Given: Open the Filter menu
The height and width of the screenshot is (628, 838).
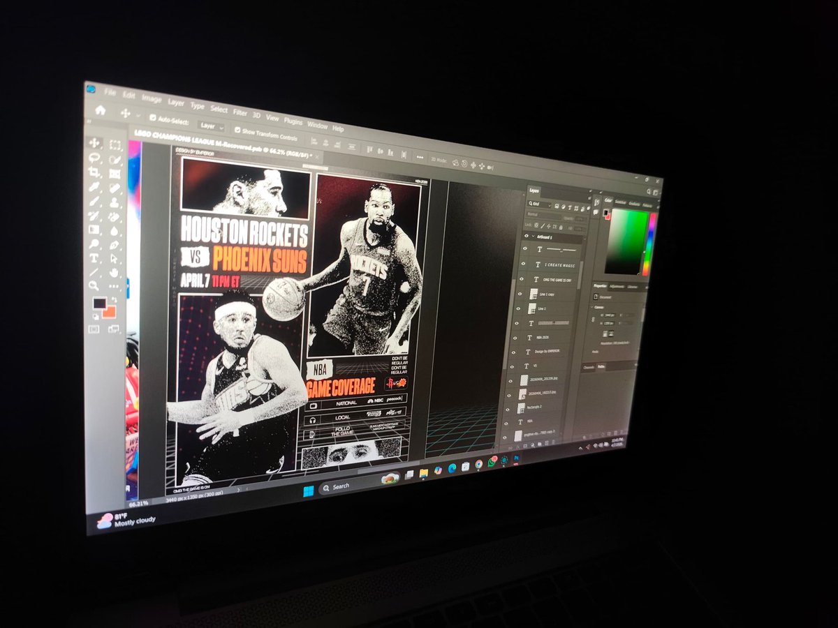Looking at the screenshot, I should 240,112.
